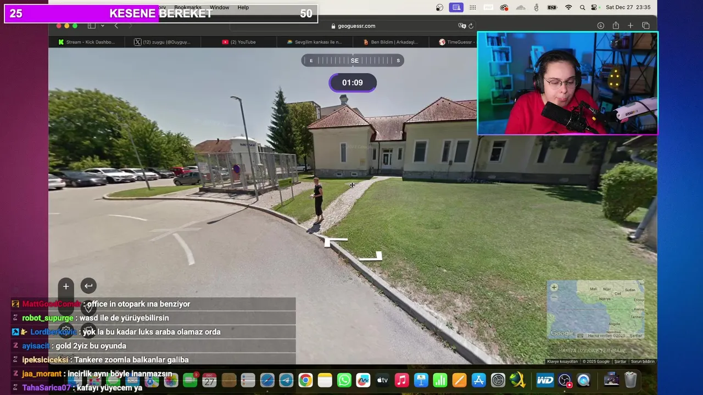
Task: Open WD drive utility from the Dock
Action: tap(545, 380)
